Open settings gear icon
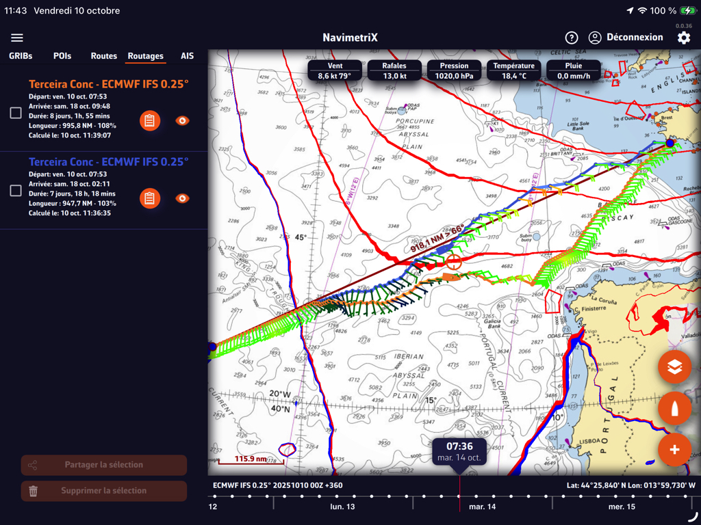701x525 pixels. click(683, 38)
